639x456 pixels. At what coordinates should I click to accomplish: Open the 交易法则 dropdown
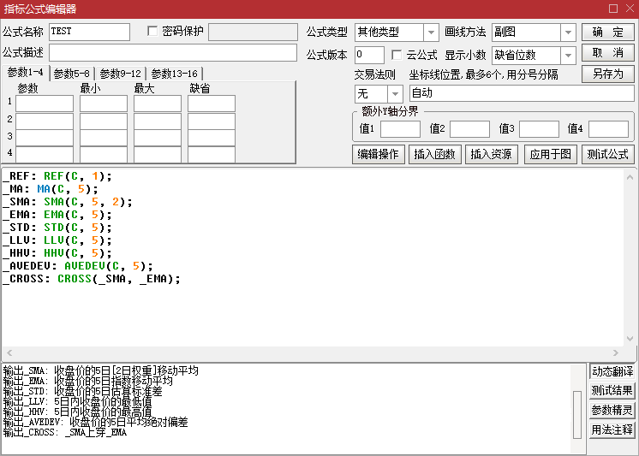[x=396, y=93]
